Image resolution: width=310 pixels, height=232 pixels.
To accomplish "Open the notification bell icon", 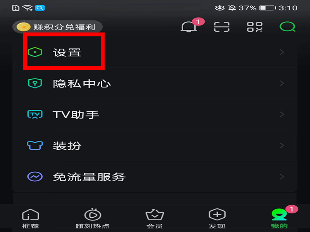I will coord(189,27).
